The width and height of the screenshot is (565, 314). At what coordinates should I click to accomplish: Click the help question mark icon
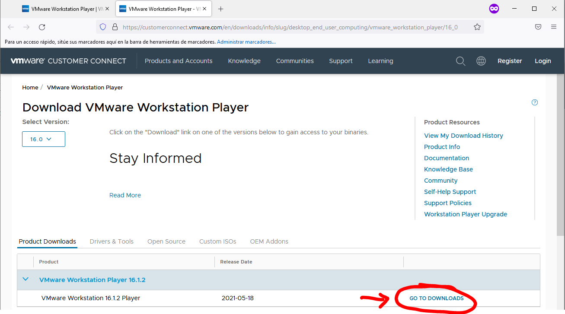click(535, 102)
